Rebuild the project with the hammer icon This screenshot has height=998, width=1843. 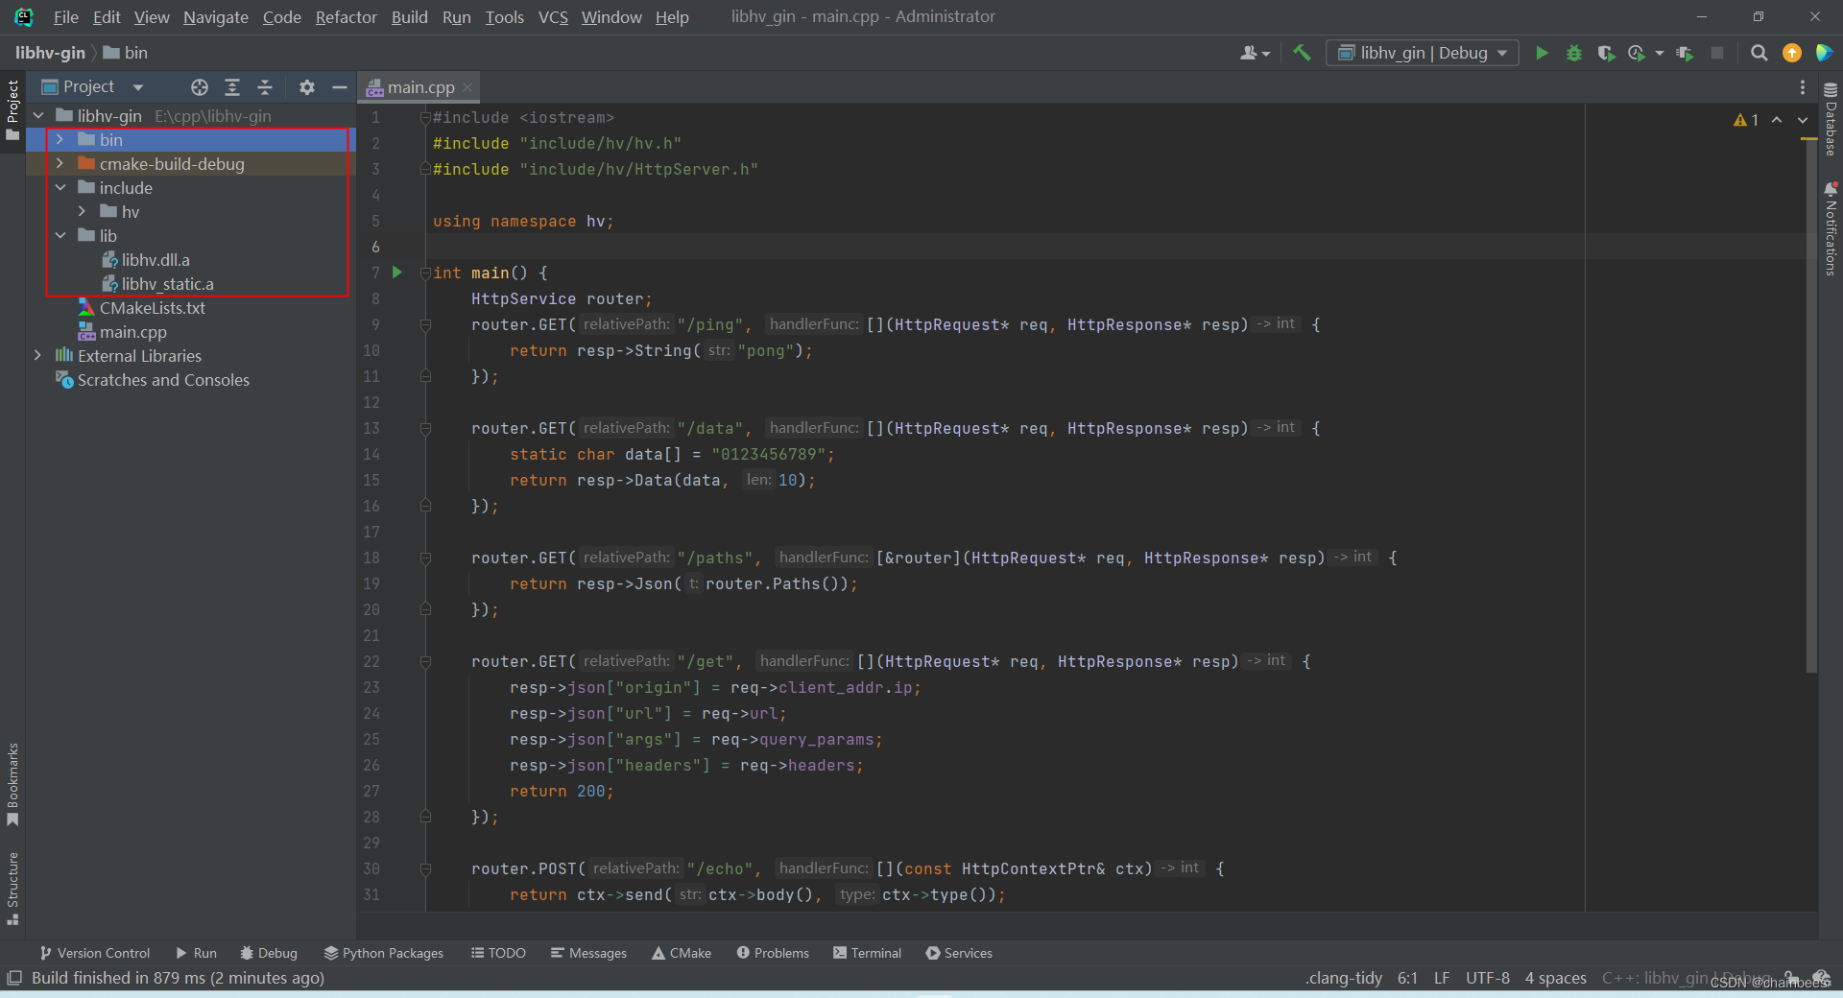coord(1302,53)
